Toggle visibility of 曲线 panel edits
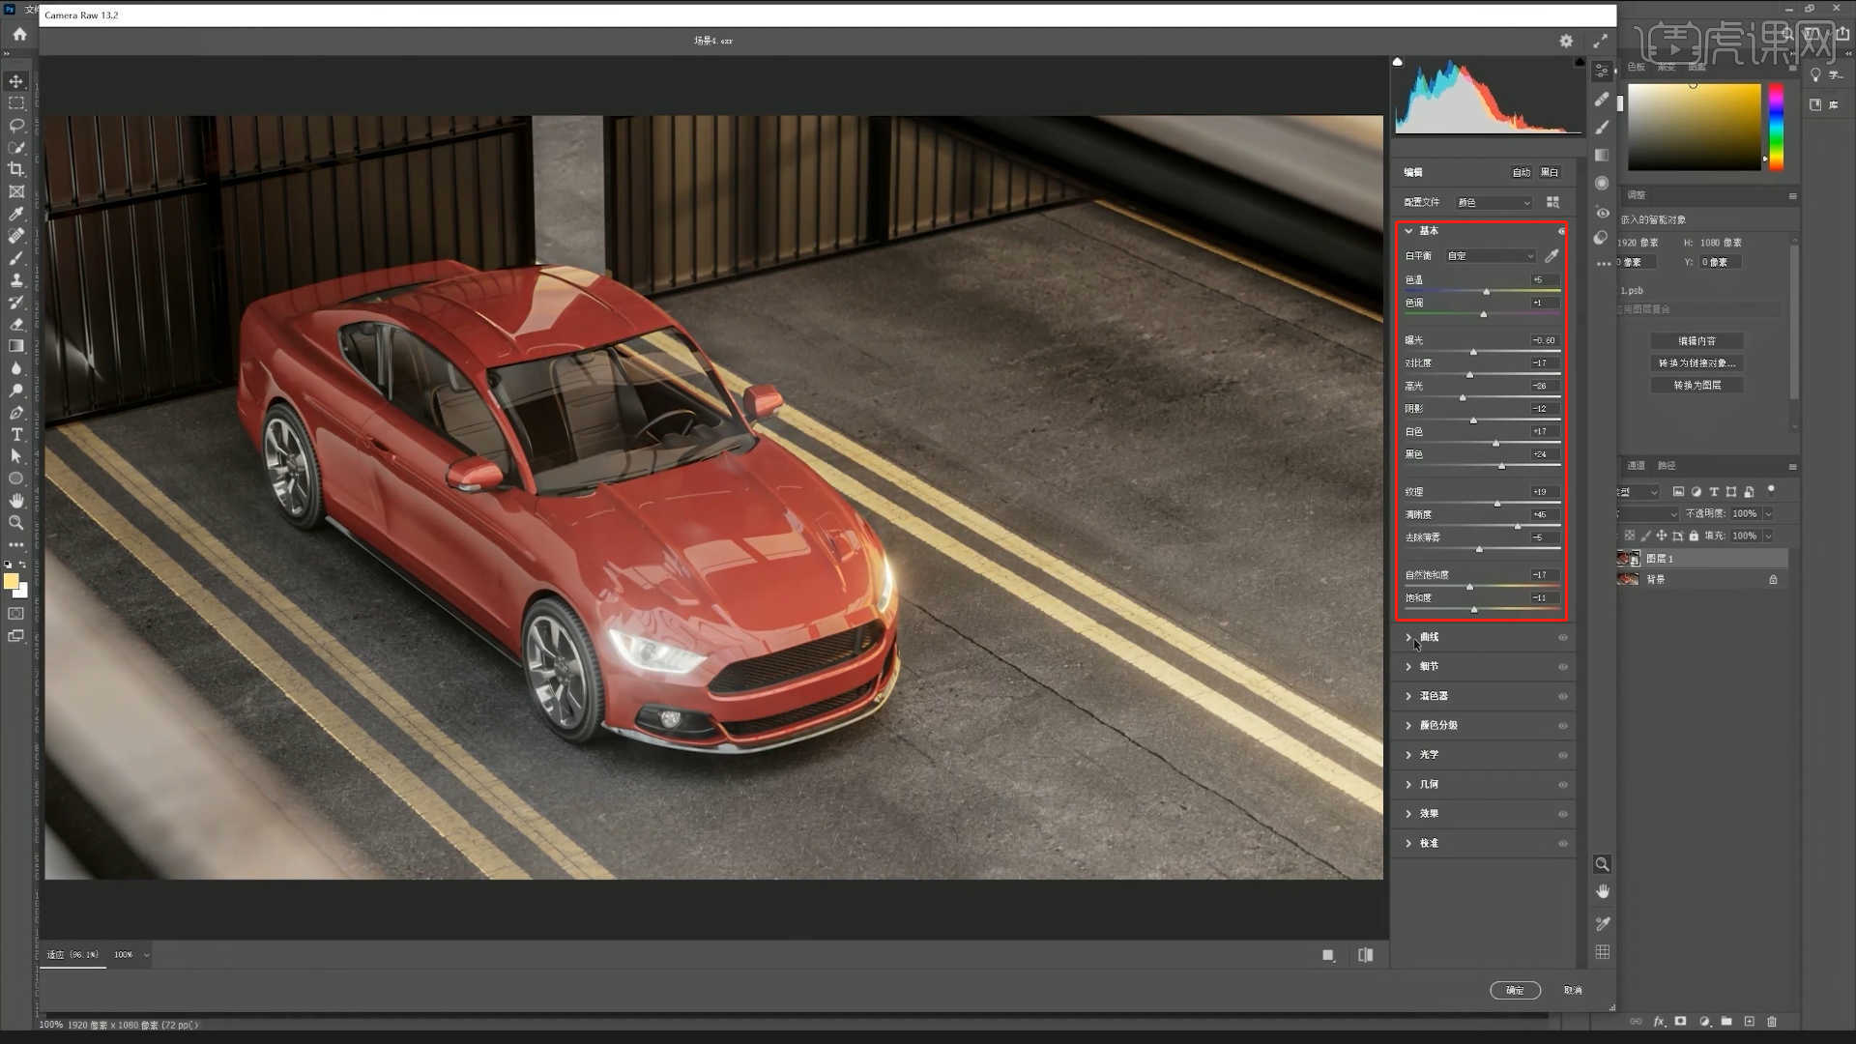1856x1044 pixels. coord(1562,638)
